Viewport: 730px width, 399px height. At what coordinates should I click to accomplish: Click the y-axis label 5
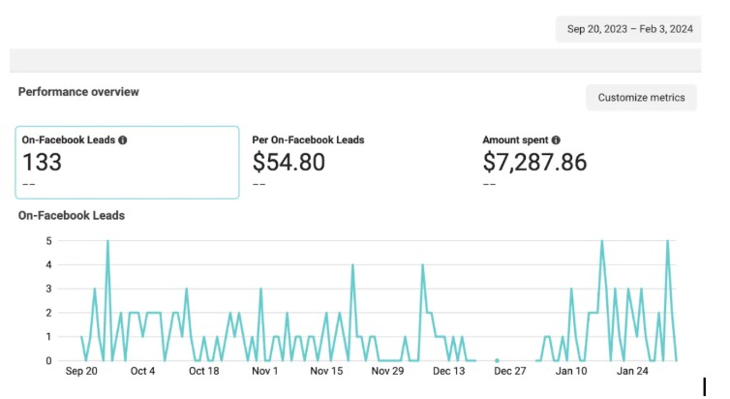(48, 241)
